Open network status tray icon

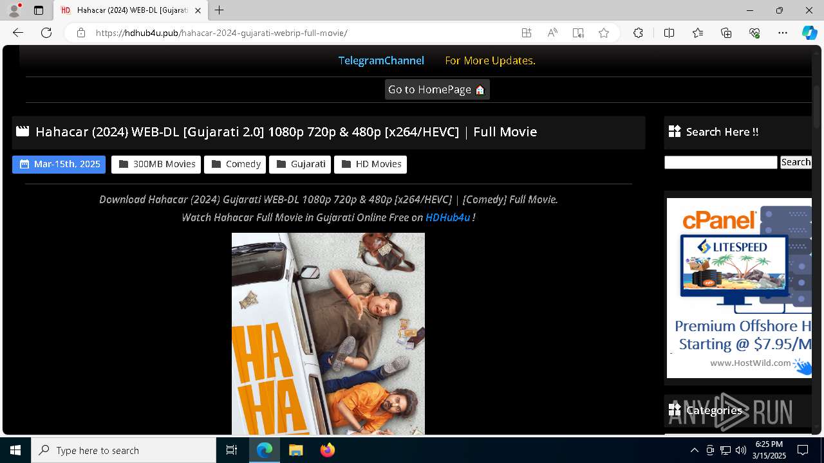[x=726, y=450]
